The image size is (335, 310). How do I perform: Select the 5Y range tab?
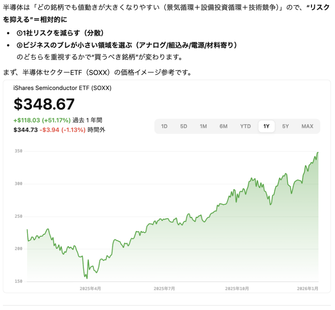coord(286,126)
